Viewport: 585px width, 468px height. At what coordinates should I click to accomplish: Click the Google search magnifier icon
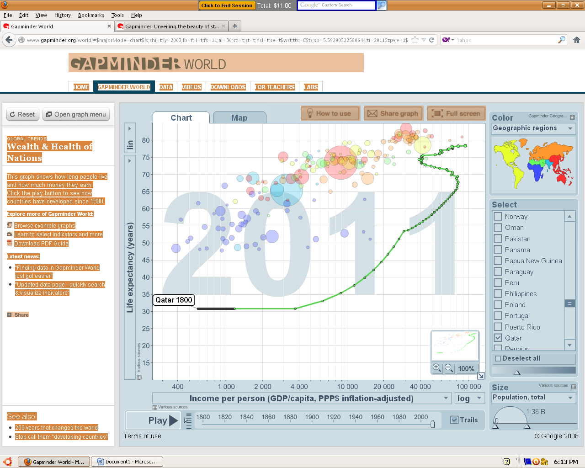pos(382,5)
